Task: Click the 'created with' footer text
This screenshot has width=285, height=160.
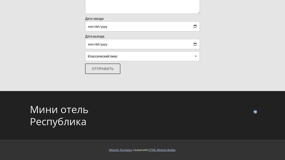Action: tap(140, 150)
